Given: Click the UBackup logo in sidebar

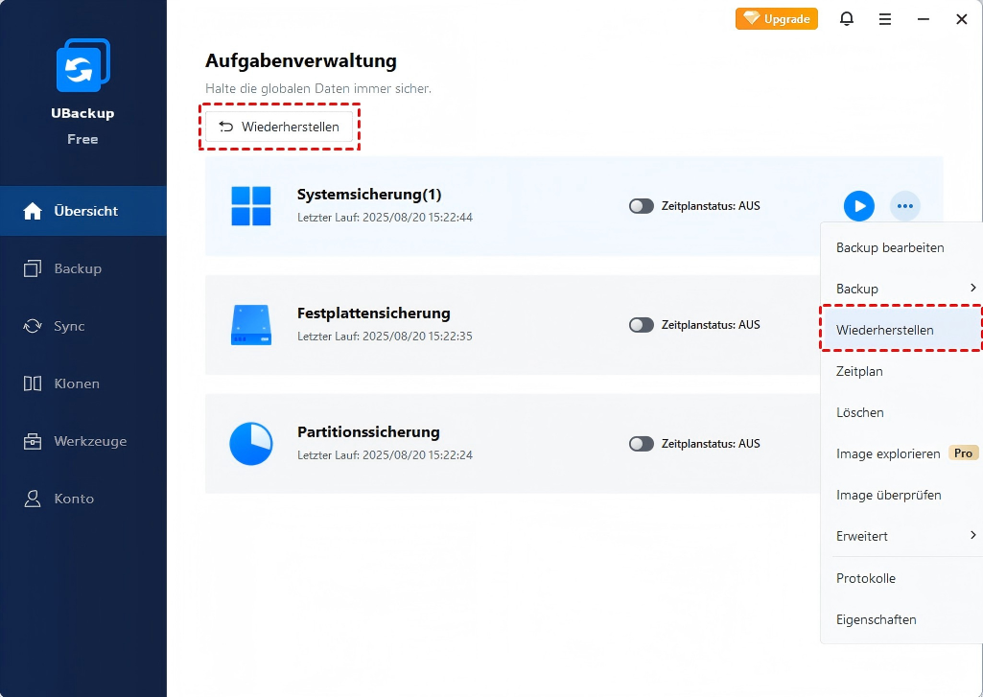Looking at the screenshot, I should pyautogui.click(x=82, y=66).
